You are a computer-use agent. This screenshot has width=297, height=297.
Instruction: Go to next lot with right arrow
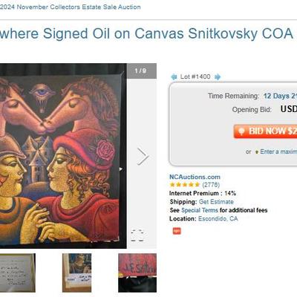pos(218,77)
